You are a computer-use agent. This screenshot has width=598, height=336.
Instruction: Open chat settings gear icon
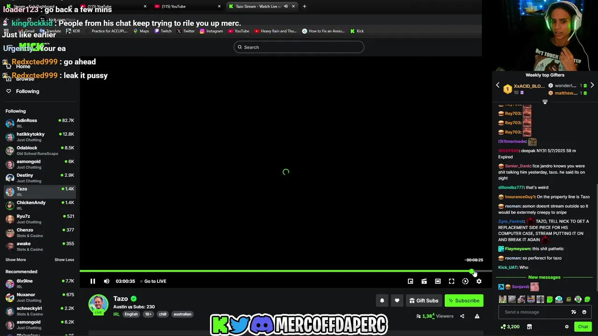[567, 327]
